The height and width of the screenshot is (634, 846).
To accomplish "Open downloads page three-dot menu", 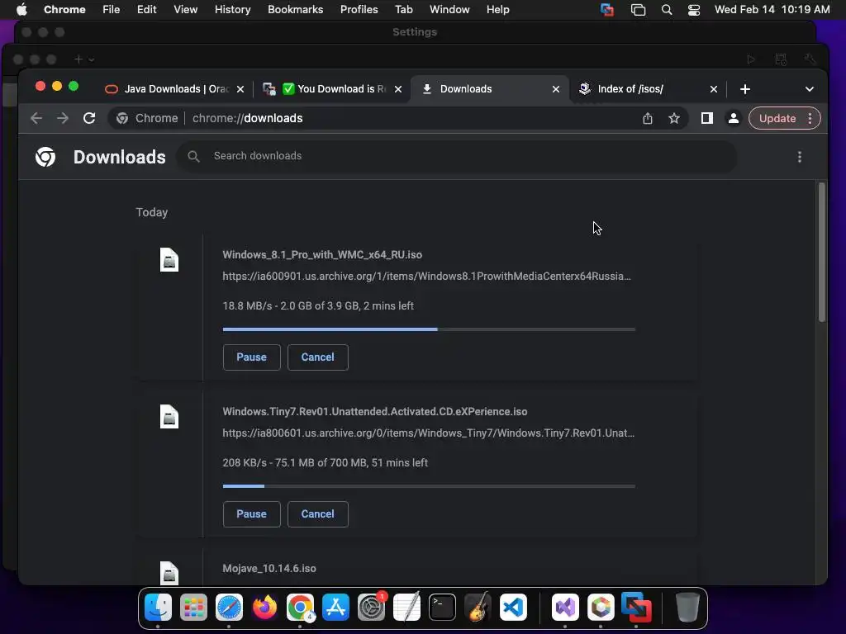I will tap(800, 157).
